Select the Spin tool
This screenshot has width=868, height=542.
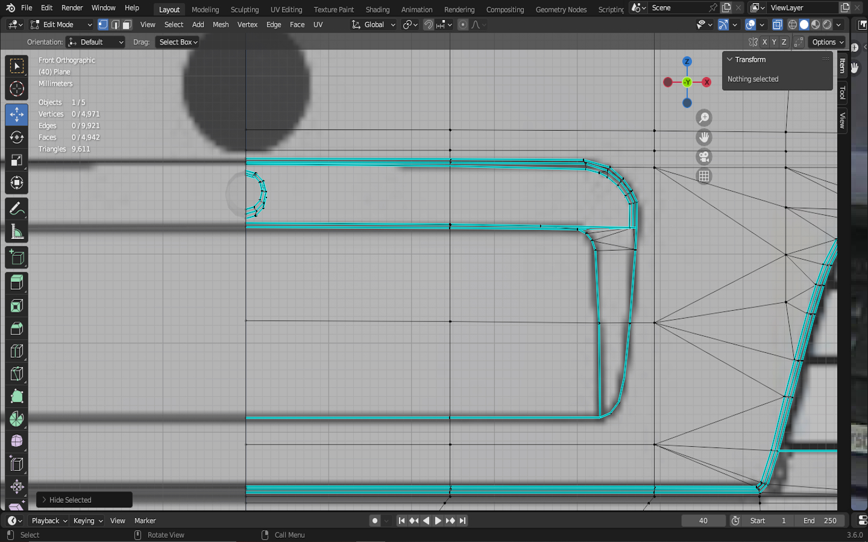click(x=17, y=419)
